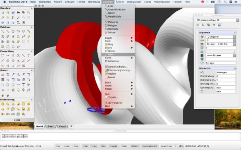Expand the Bogen submenu
241x150 pixels.
[118, 38]
